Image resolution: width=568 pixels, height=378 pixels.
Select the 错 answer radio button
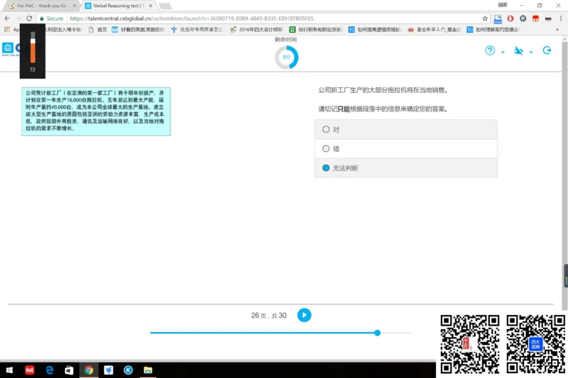click(x=326, y=149)
